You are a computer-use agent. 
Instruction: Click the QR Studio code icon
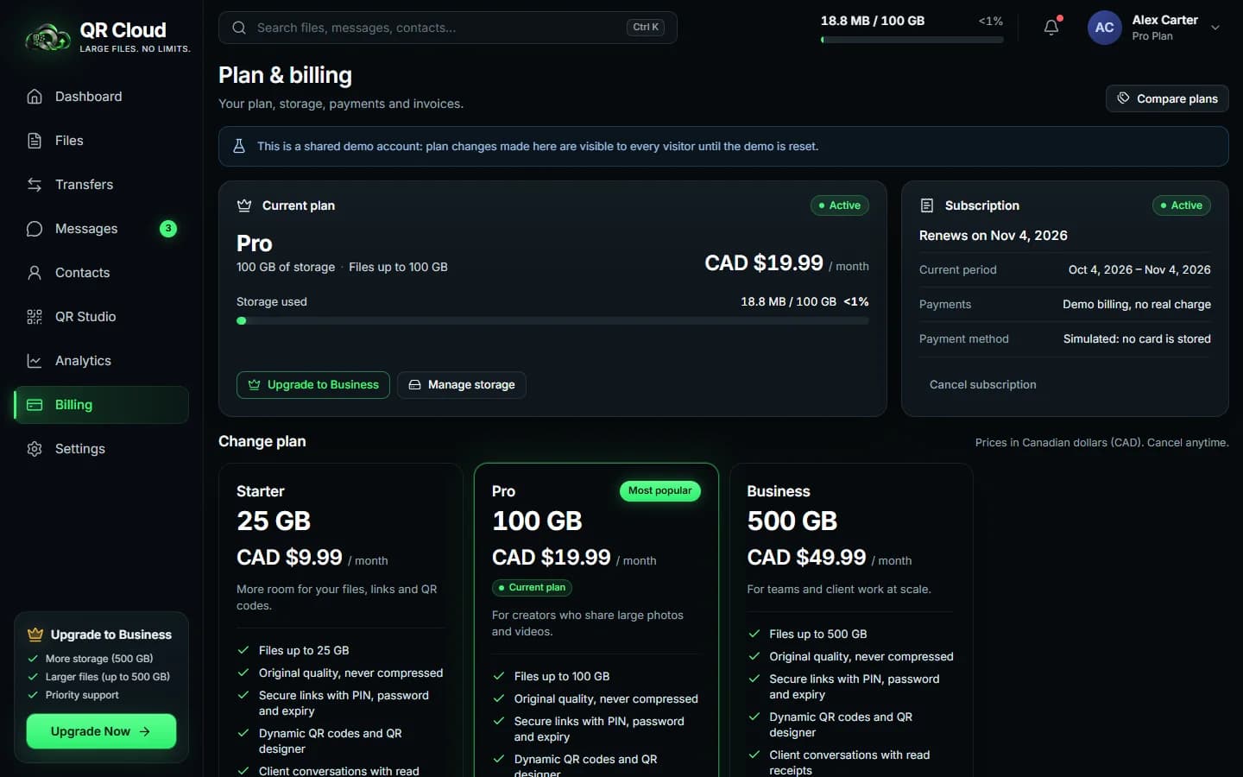35,317
